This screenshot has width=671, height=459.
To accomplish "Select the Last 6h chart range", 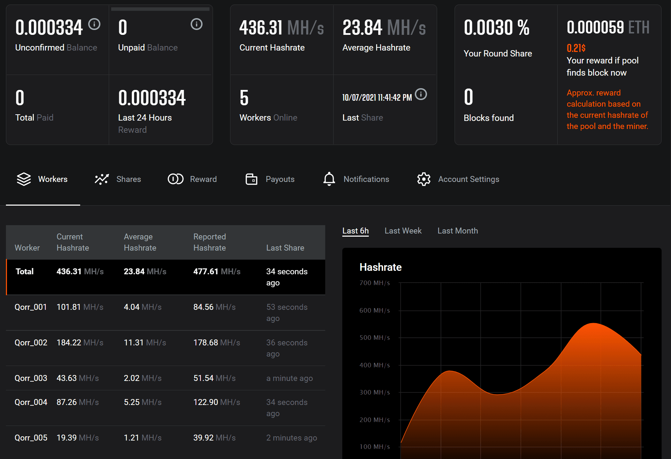I will (x=355, y=231).
